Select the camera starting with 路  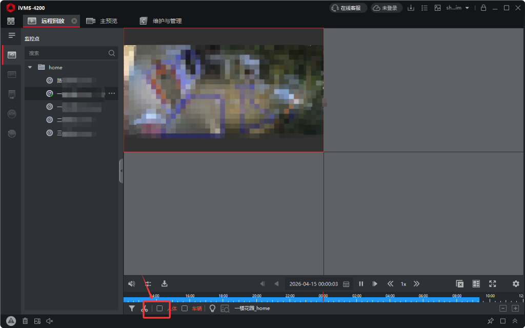click(71, 80)
